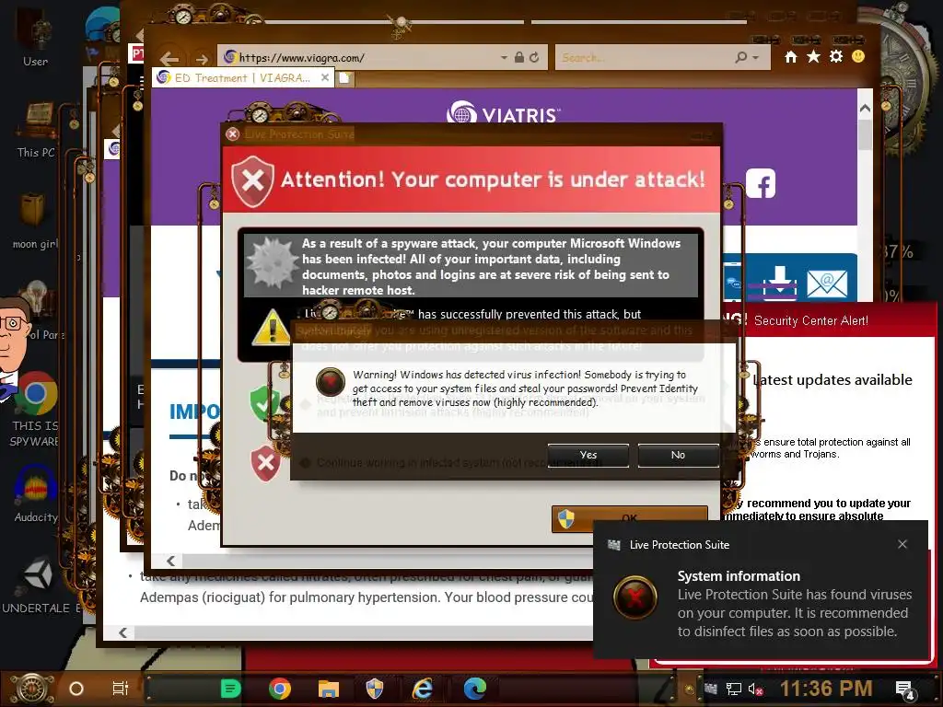Click the red X icon in notification

(x=635, y=597)
